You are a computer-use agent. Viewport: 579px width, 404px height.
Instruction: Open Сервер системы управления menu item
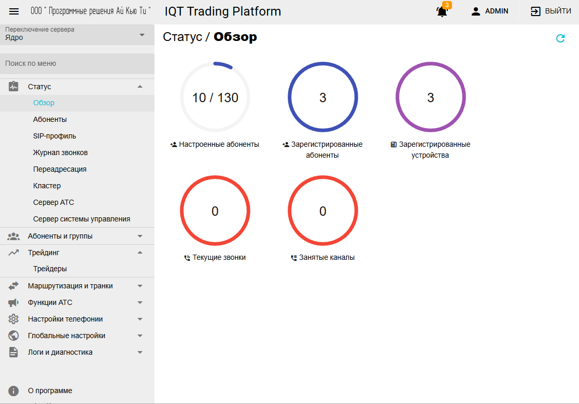[x=77, y=219]
